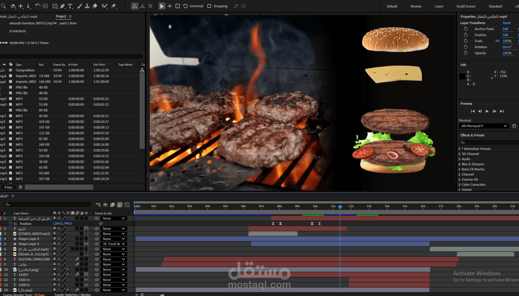Click the timeline current-time playhead indicator
Screen dimensions: 519x296
[x=340, y=207]
